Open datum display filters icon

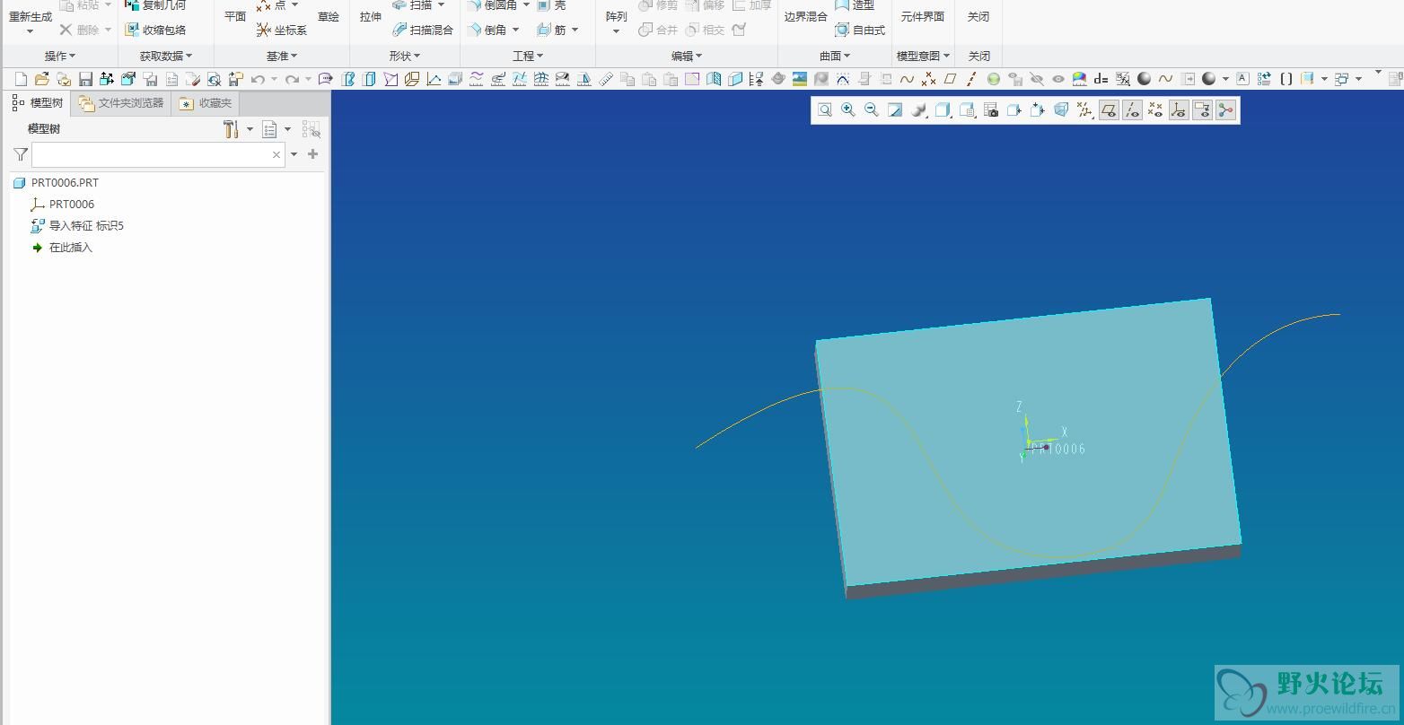point(1085,110)
